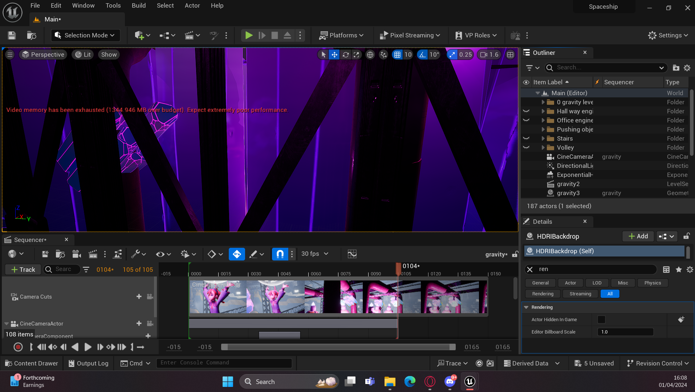Toggle visibility of Volley folder
Viewport: 695px width, 392px height.
click(x=526, y=147)
